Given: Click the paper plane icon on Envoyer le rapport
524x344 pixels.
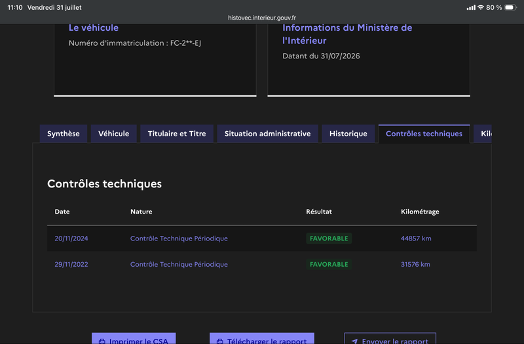Looking at the screenshot, I should pyautogui.click(x=354, y=341).
